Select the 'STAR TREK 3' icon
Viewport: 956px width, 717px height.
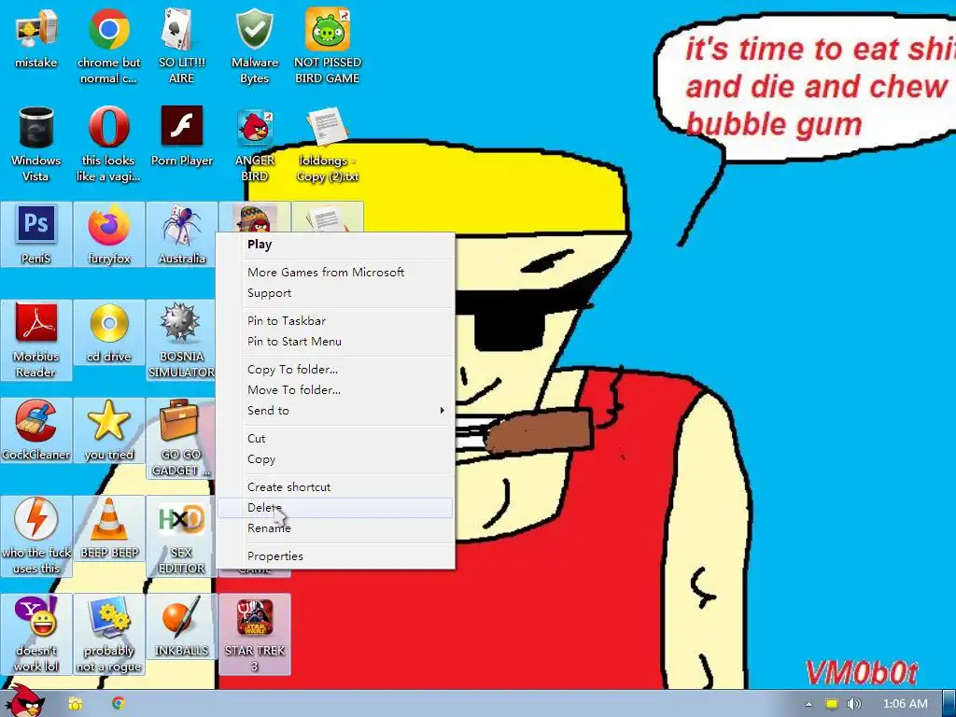(x=254, y=635)
